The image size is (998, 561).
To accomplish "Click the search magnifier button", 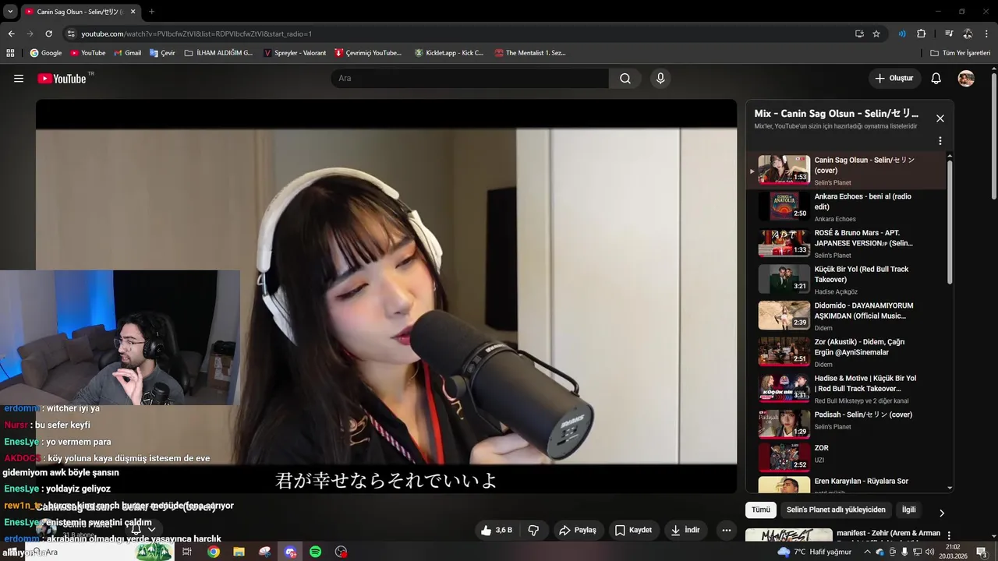I will (625, 79).
